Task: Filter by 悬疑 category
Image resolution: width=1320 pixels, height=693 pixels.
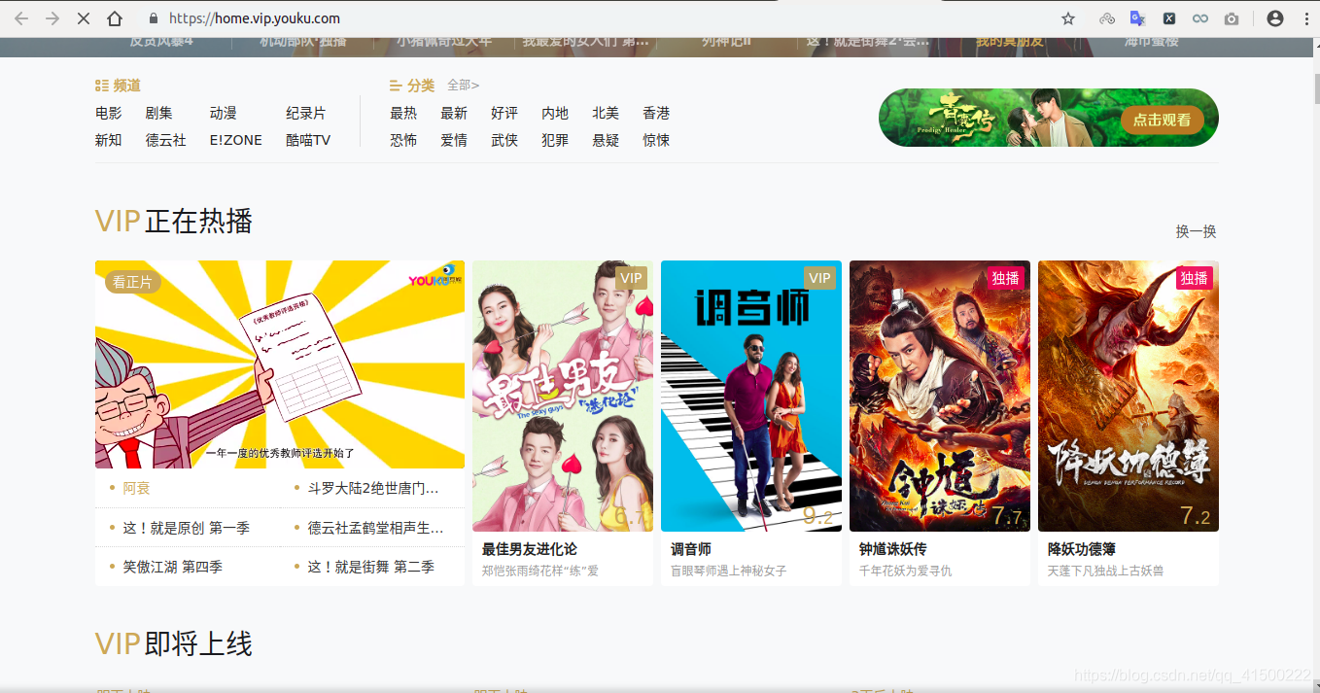Action: [606, 140]
